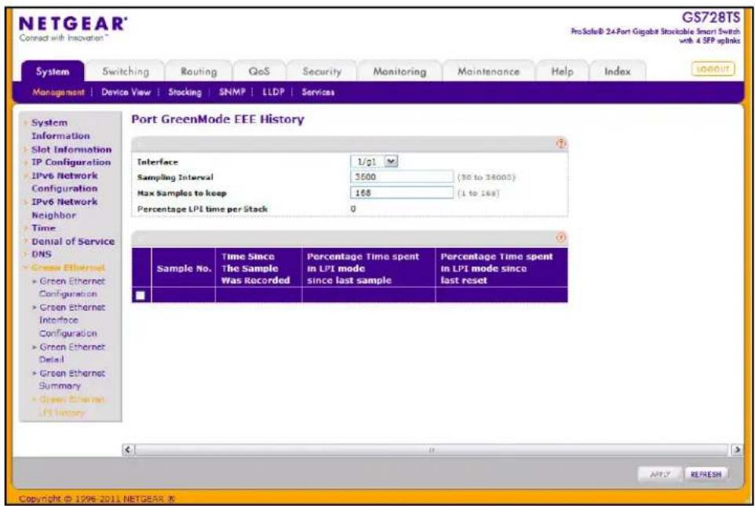The image size is (755, 506).
Task: Open the Interface dropdown showing 1/g1
Action: (x=374, y=162)
